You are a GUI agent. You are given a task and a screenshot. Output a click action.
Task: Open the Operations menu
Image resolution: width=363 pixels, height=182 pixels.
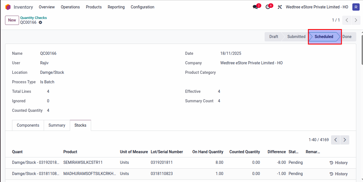70,7
